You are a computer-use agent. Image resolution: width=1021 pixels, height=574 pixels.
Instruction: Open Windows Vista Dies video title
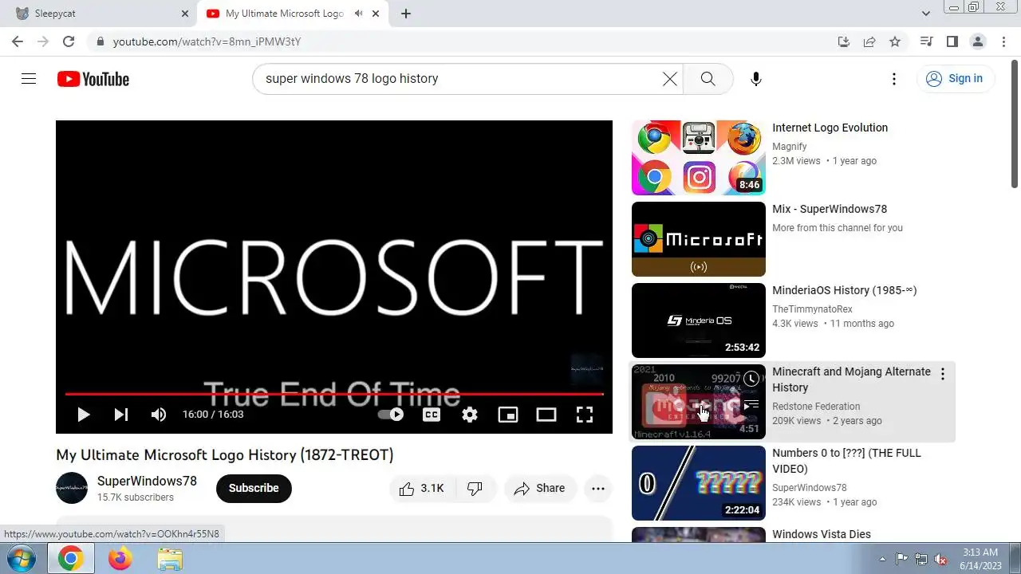tap(822, 534)
